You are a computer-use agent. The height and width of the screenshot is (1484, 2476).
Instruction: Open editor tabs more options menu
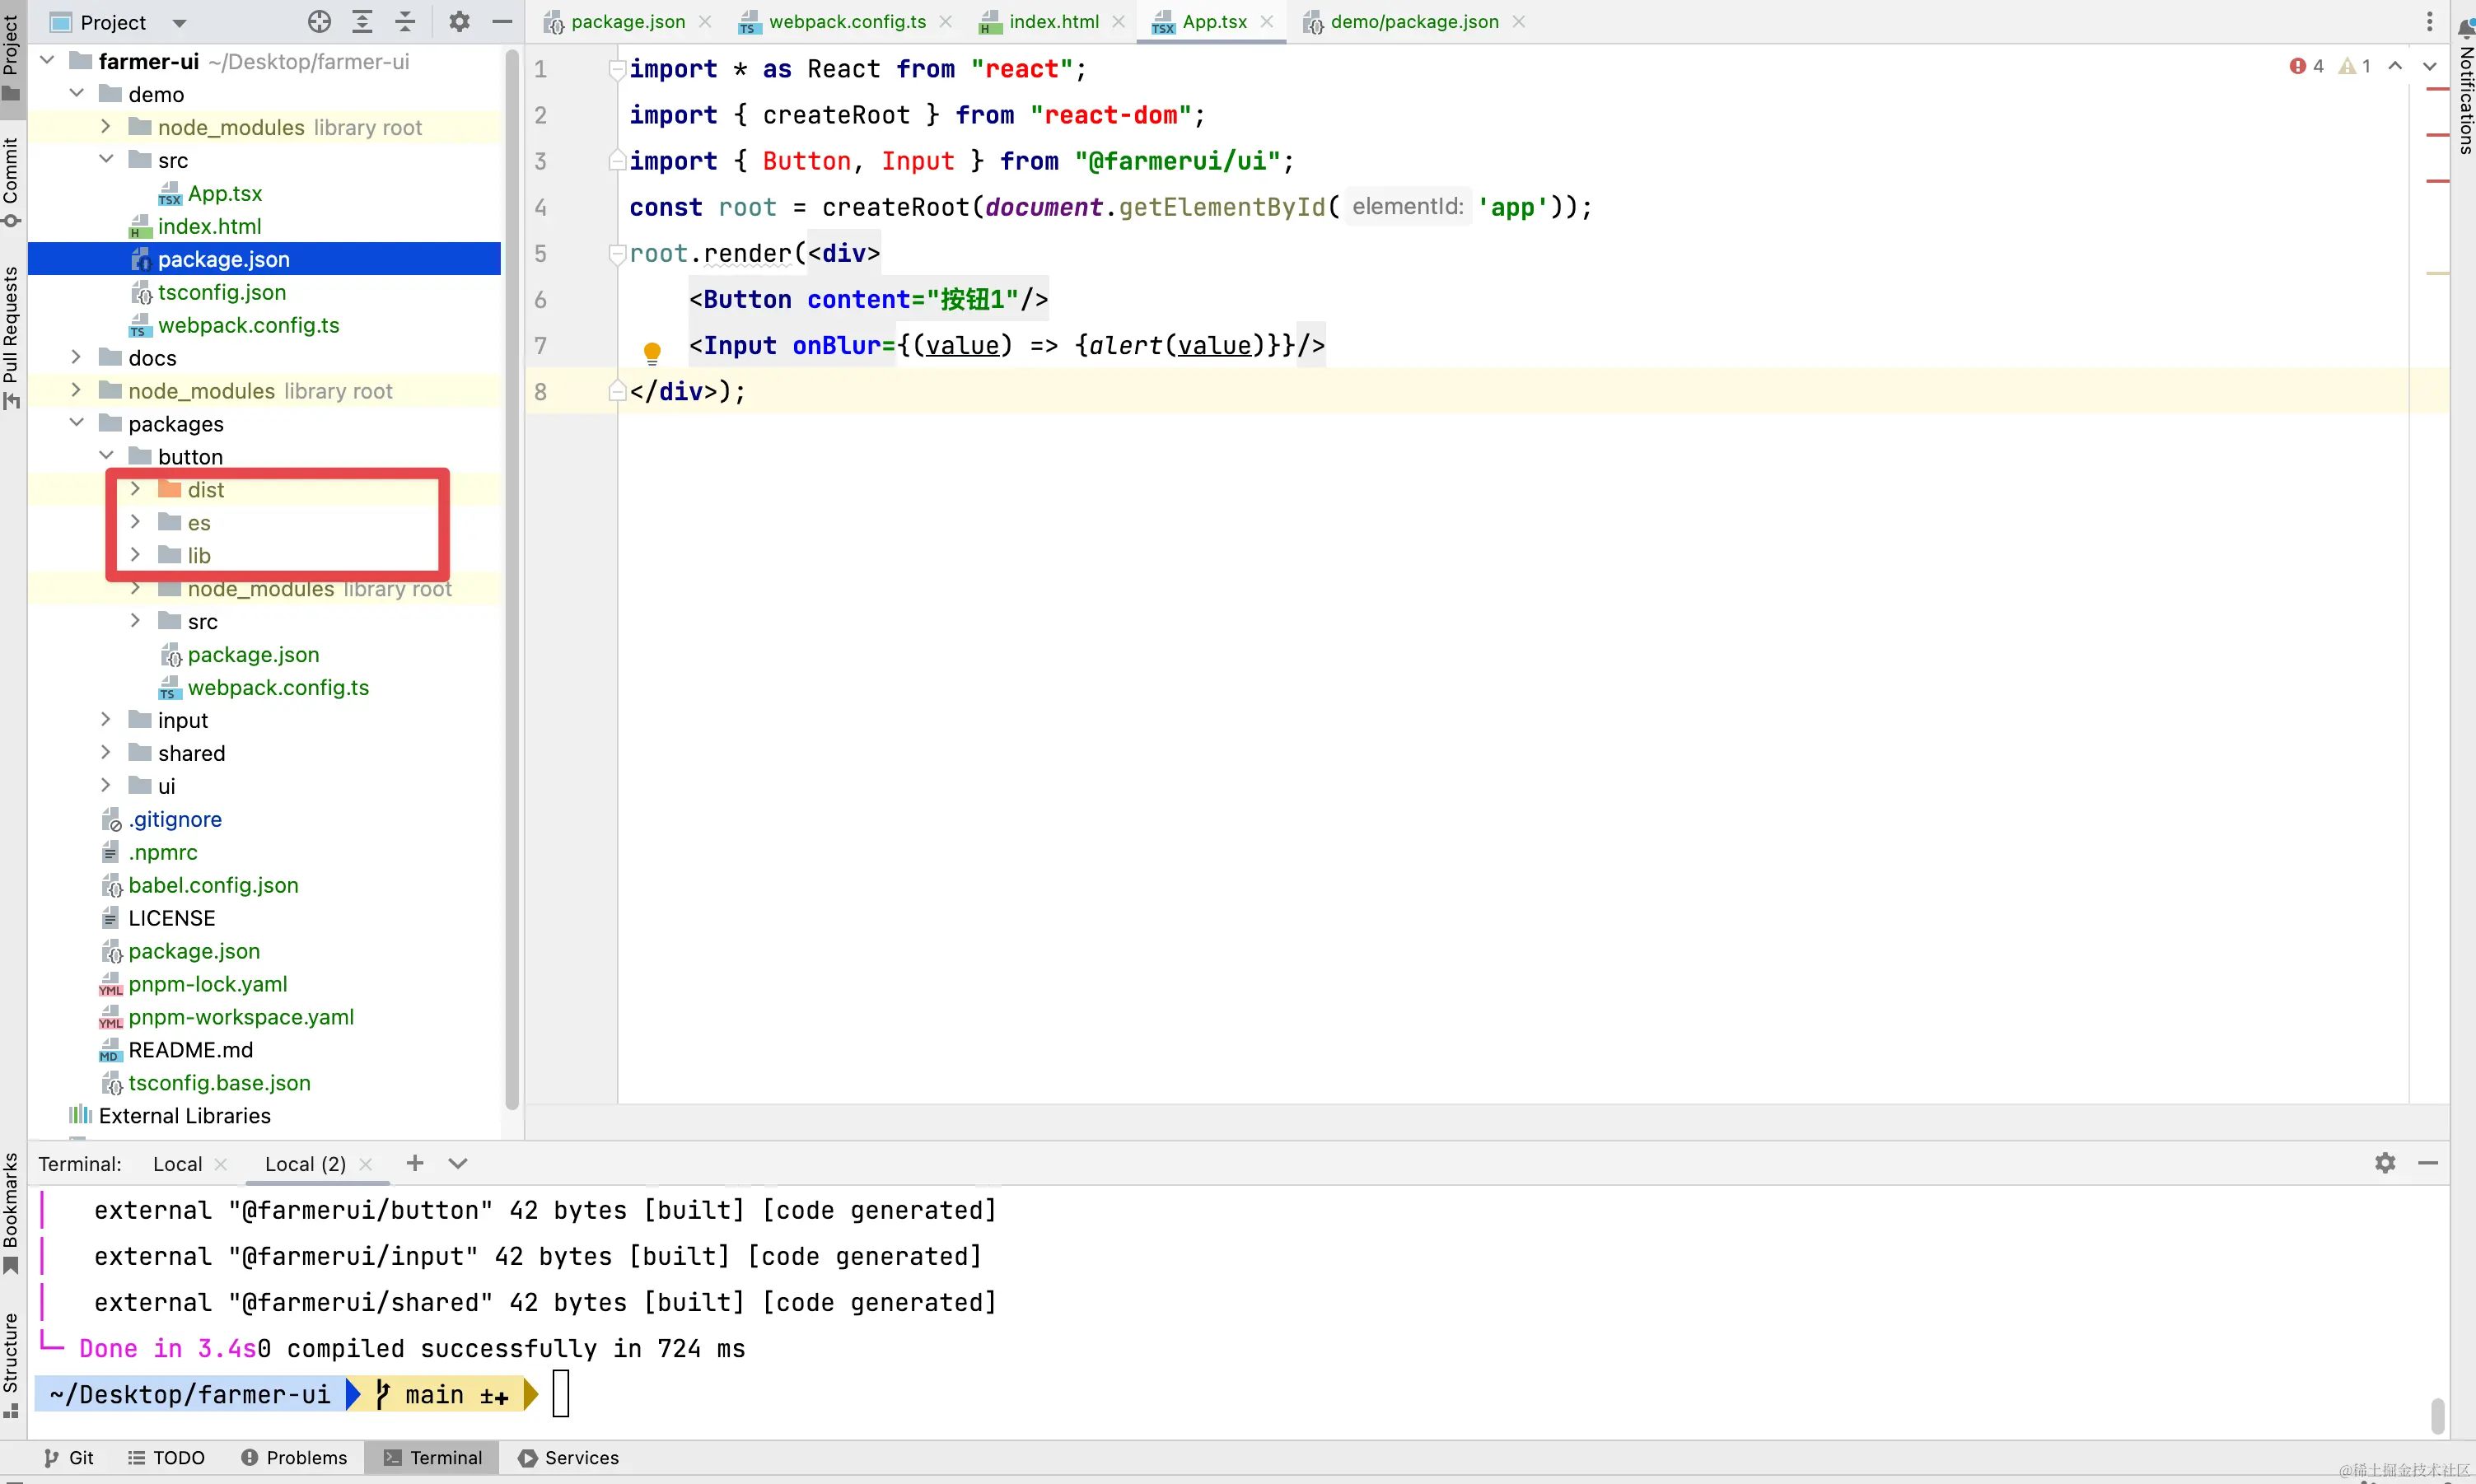pyautogui.click(x=2429, y=22)
